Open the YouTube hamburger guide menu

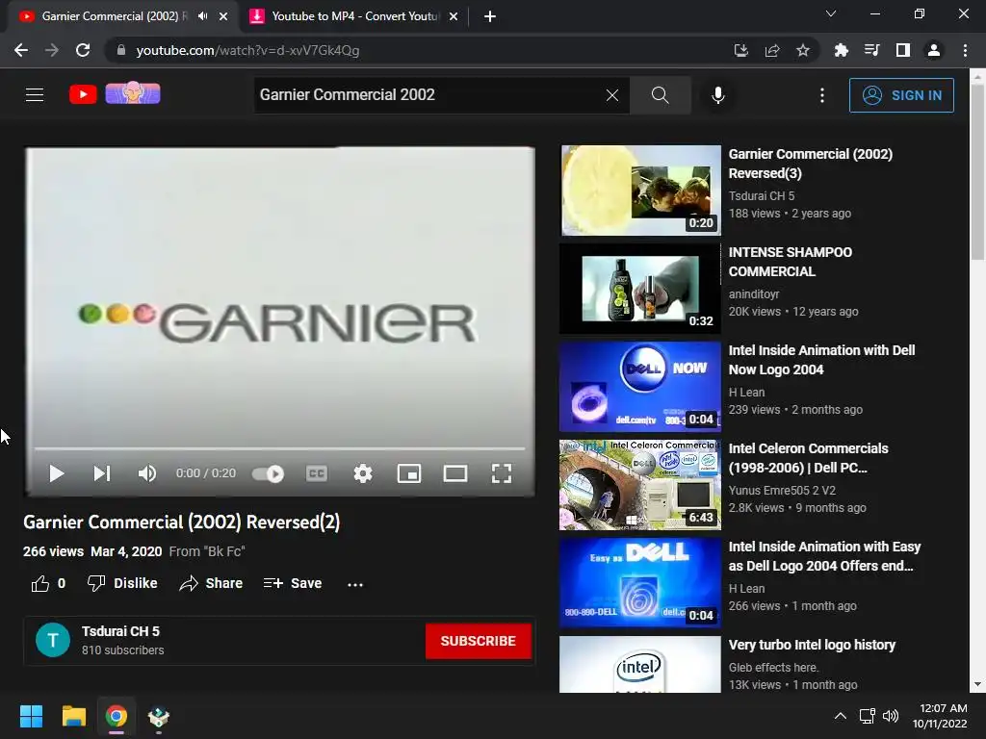coord(35,95)
